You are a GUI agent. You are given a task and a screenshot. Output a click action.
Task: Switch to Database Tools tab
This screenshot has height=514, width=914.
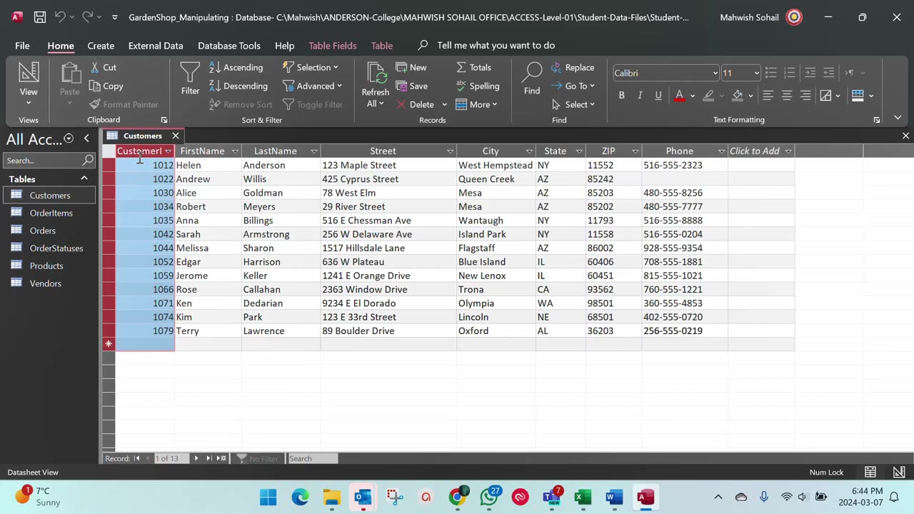click(x=228, y=46)
